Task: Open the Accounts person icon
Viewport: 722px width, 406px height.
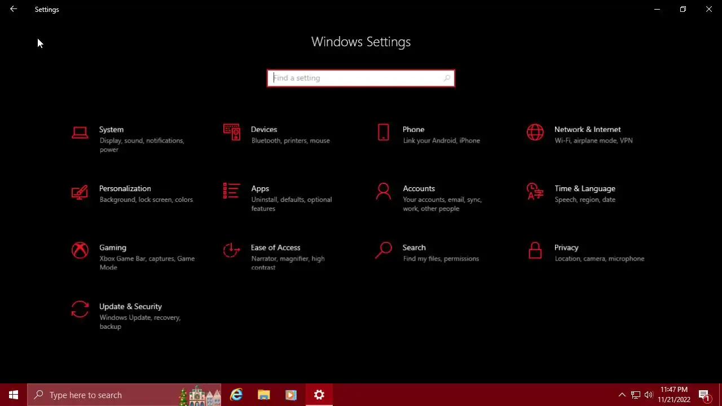Action: click(384, 192)
